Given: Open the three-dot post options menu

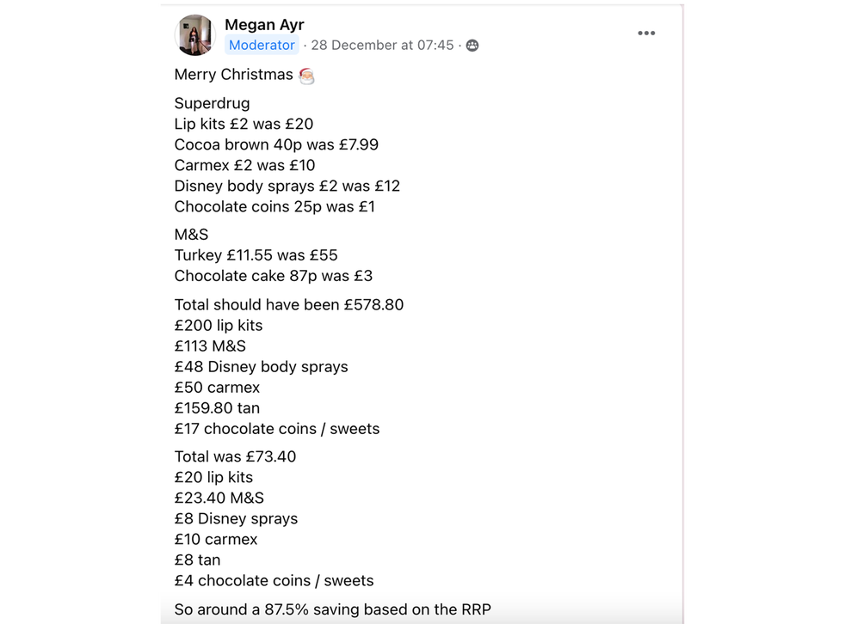Looking at the screenshot, I should click(646, 34).
